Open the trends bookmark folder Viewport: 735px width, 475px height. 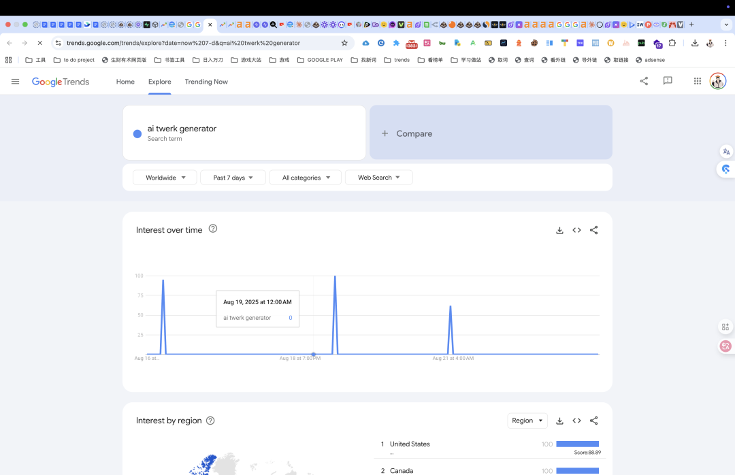point(397,60)
